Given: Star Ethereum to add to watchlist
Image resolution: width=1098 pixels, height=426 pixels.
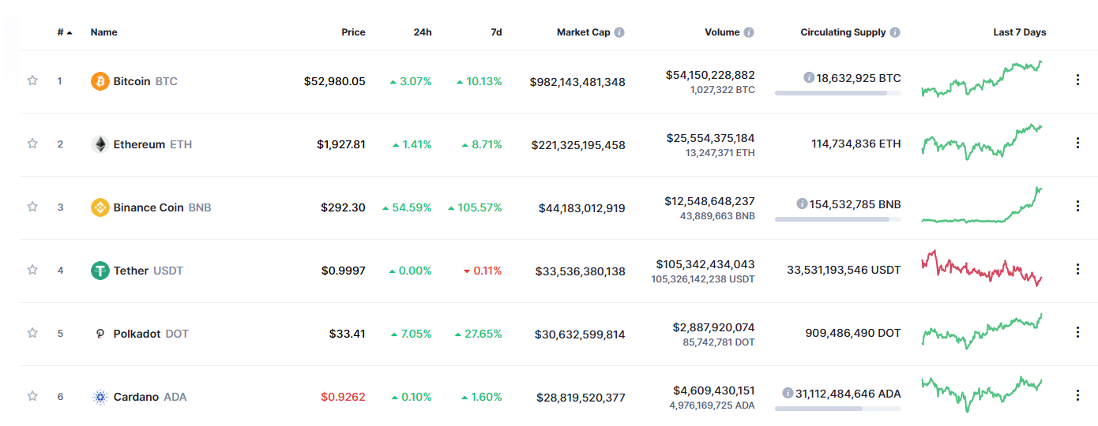Looking at the screenshot, I should pyautogui.click(x=32, y=144).
